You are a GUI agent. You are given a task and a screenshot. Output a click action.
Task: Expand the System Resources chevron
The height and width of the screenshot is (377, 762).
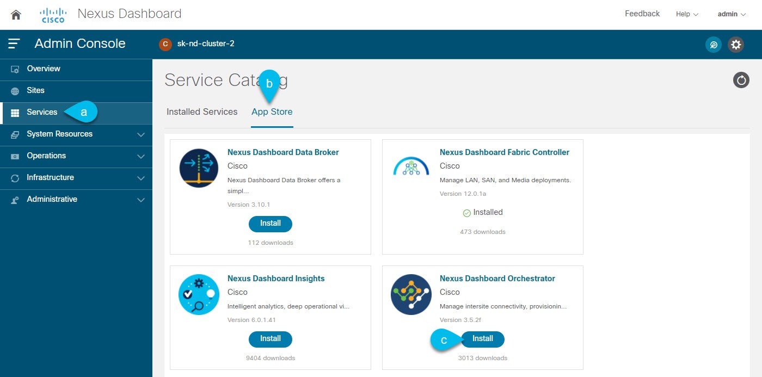pos(141,134)
